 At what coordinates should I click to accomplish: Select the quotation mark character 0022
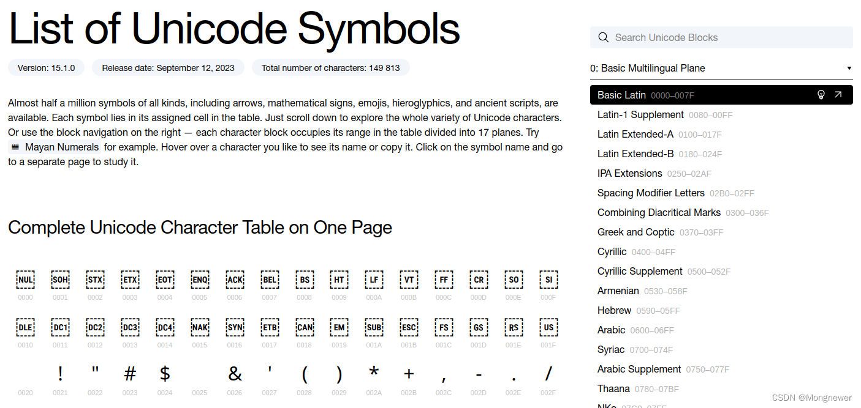pyautogui.click(x=95, y=370)
